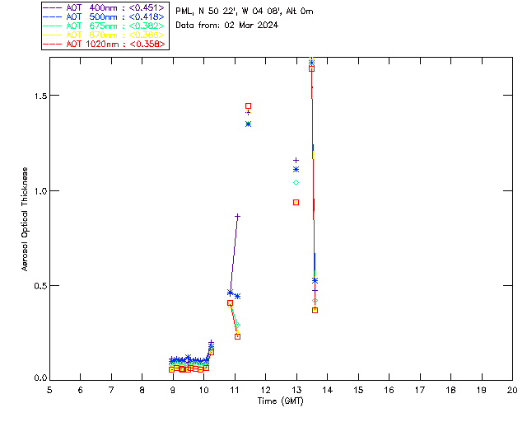Click the x-axis hour label 8

(x=142, y=390)
